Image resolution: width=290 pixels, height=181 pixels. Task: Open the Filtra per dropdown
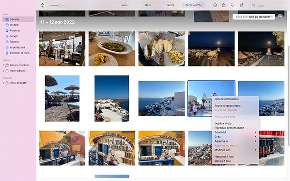(x=254, y=17)
